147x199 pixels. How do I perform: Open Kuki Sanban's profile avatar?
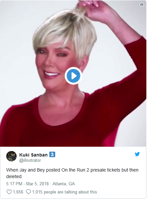[x=11, y=156]
